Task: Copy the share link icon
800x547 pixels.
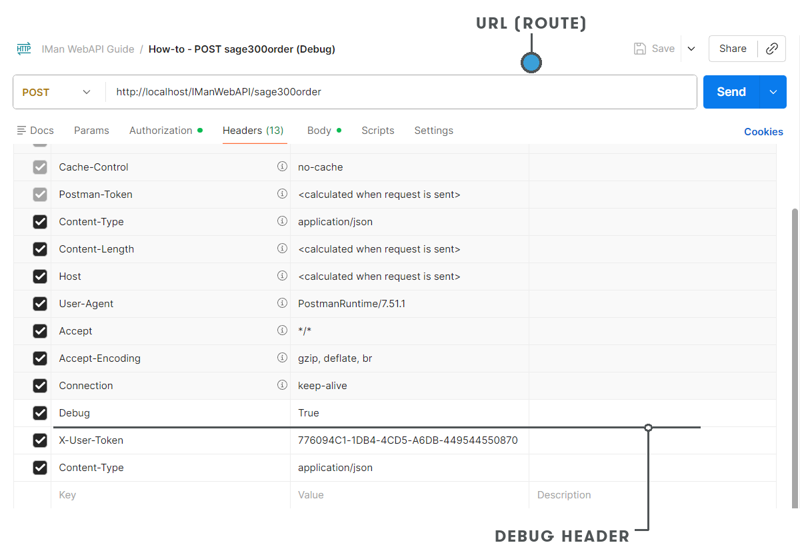Action: [771, 49]
